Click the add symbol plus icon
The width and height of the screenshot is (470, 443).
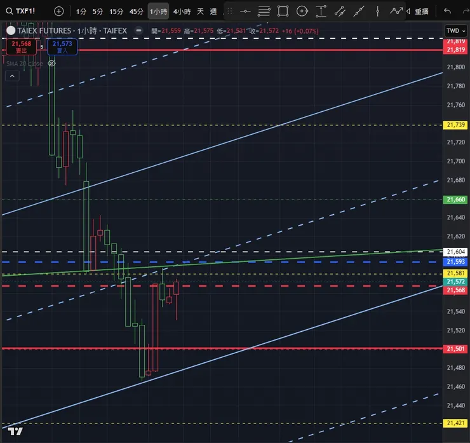coord(58,11)
